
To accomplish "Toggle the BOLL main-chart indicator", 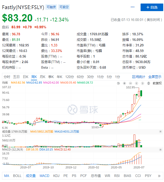I will pyautogui.click(x=17, y=176).
